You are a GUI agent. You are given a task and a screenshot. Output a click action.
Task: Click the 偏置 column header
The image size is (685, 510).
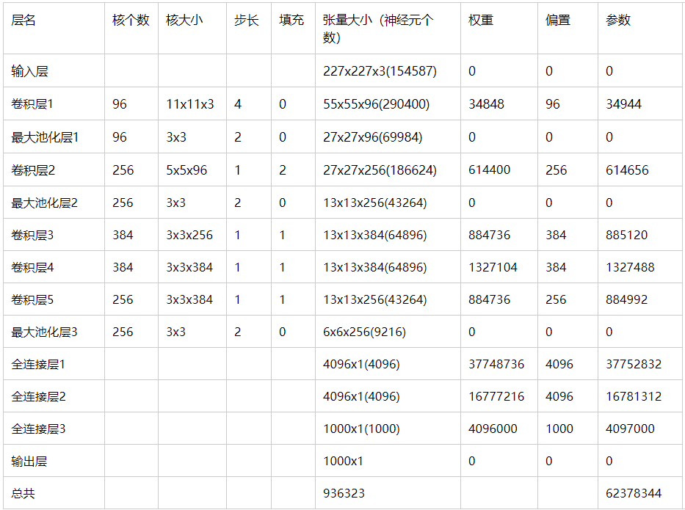[558, 20]
